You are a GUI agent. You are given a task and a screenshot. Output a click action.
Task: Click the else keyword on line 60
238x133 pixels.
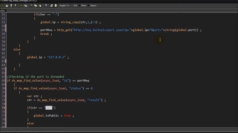[x=17, y=50]
